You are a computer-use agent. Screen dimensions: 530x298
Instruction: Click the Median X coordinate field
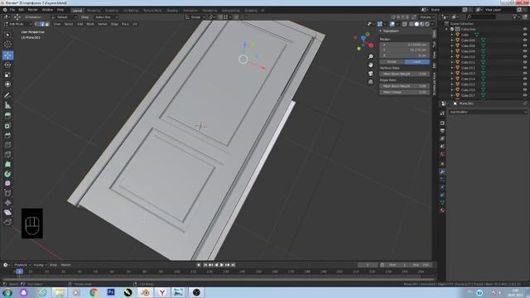pyautogui.click(x=404, y=44)
